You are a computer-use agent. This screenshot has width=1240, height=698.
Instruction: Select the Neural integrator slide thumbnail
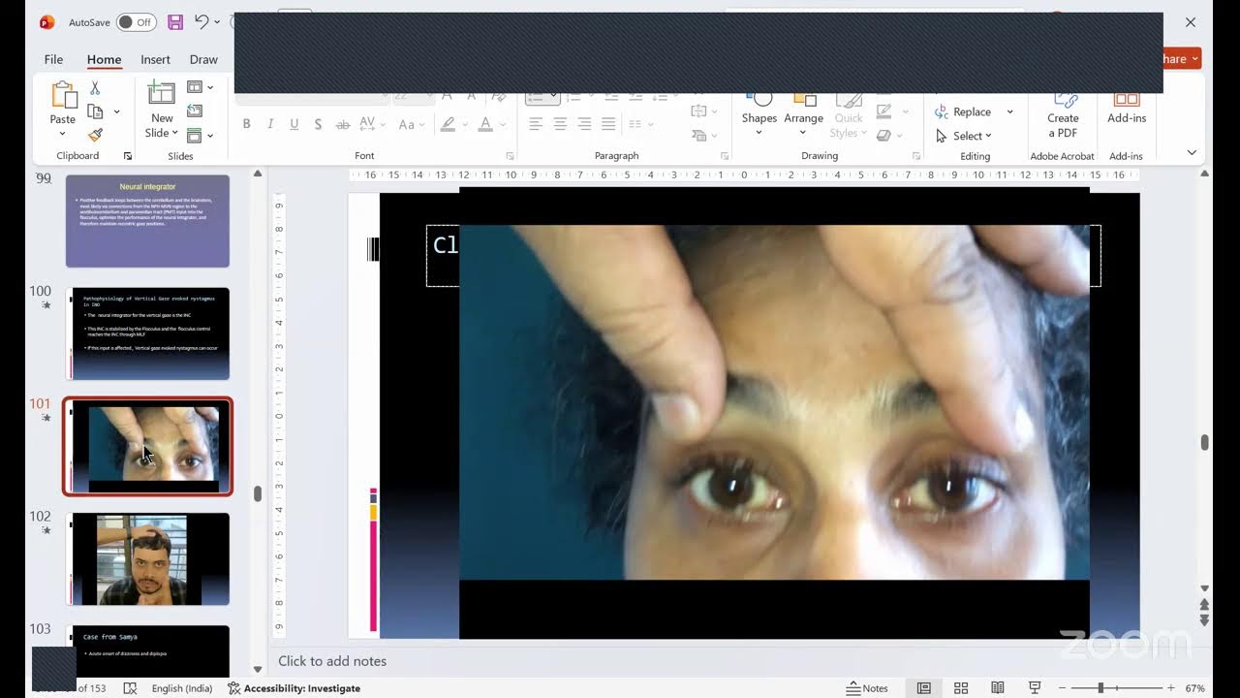147,221
